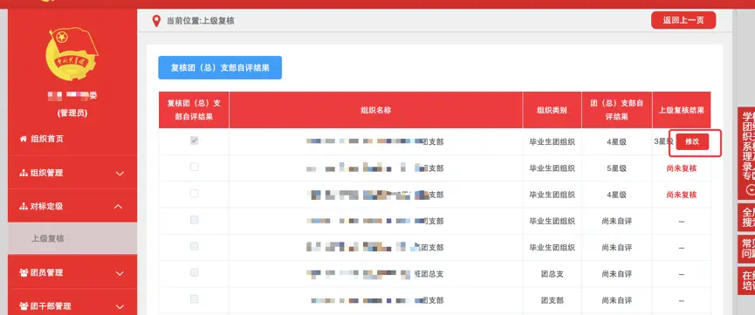Tick the checkbox in the 5星级 row
This screenshot has height=315, width=755.
click(x=194, y=168)
